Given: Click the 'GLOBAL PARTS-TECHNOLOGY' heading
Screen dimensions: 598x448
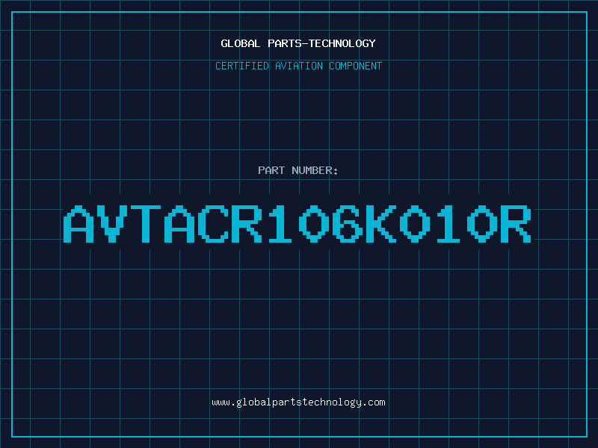Looking at the screenshot, I should click(298, 43).
